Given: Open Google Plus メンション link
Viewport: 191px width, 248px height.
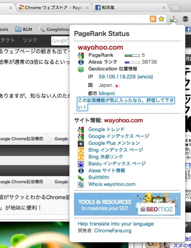Looking at the screenshot, I should tap(114, 143).
